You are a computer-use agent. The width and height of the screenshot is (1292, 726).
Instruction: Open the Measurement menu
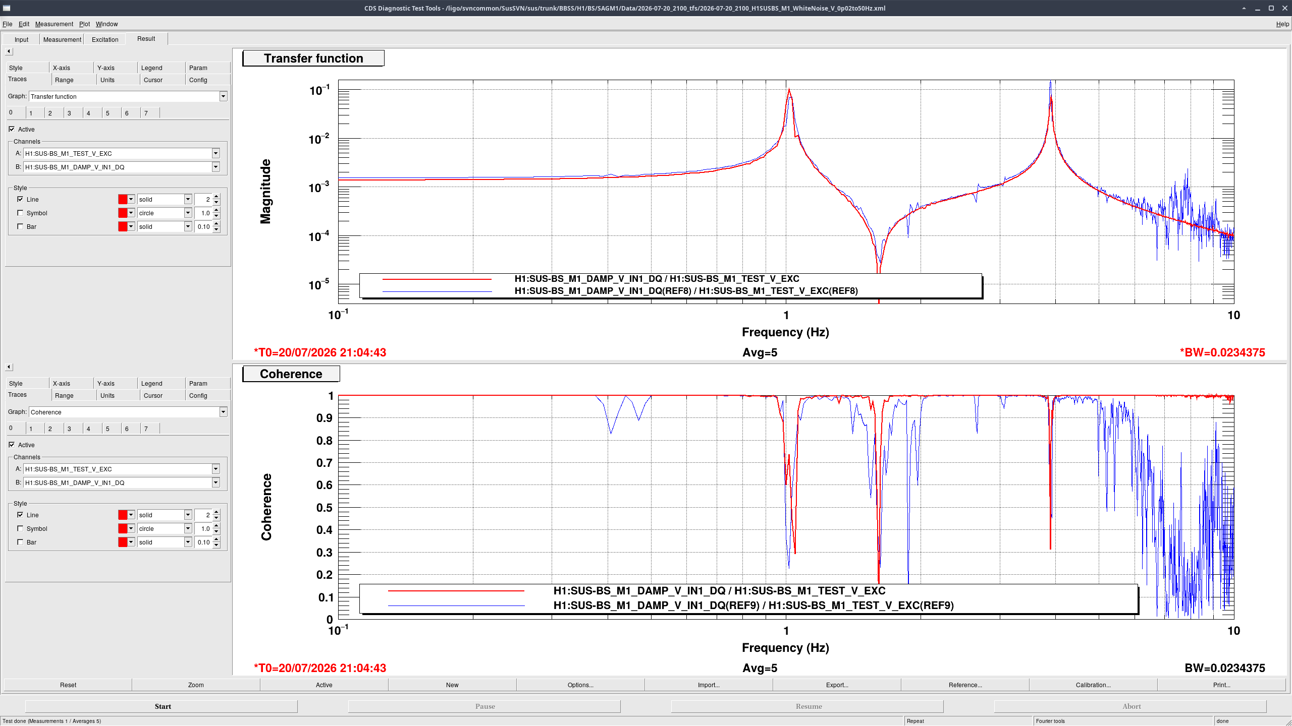(x=54, y=24)
